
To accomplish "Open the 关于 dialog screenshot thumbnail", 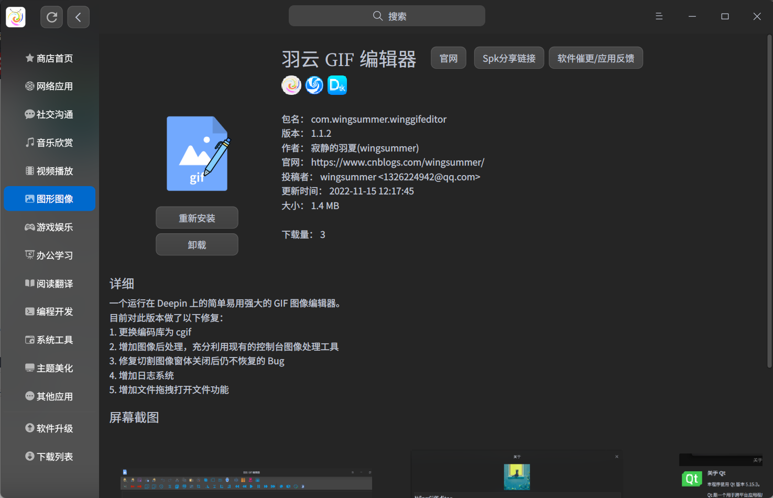I will [x=517, y=474].
